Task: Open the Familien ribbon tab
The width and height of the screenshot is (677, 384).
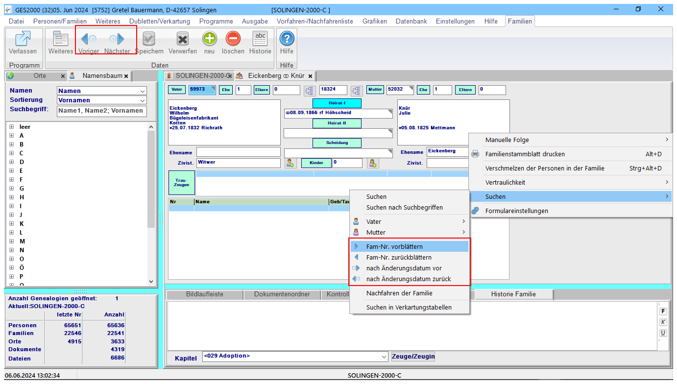Action: 520,21
